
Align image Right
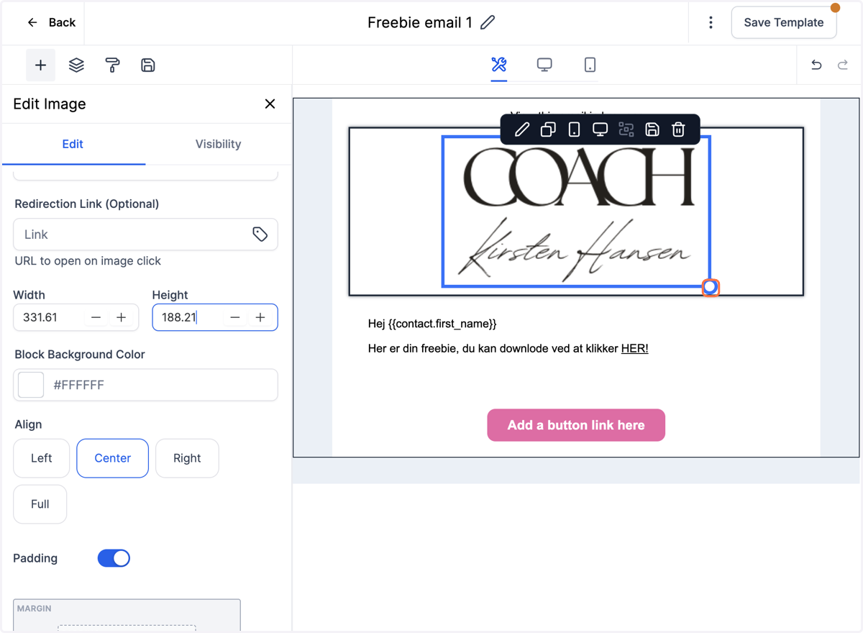(x=187, y=458)
